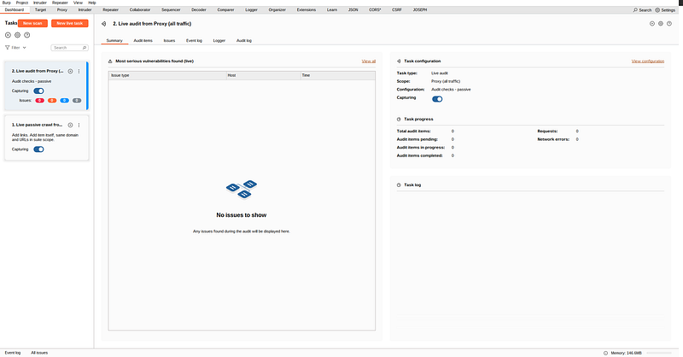Screen dimensions: 683x357
Task: Click the clock icon next to Task progress
Action: (x=399, y=119)
